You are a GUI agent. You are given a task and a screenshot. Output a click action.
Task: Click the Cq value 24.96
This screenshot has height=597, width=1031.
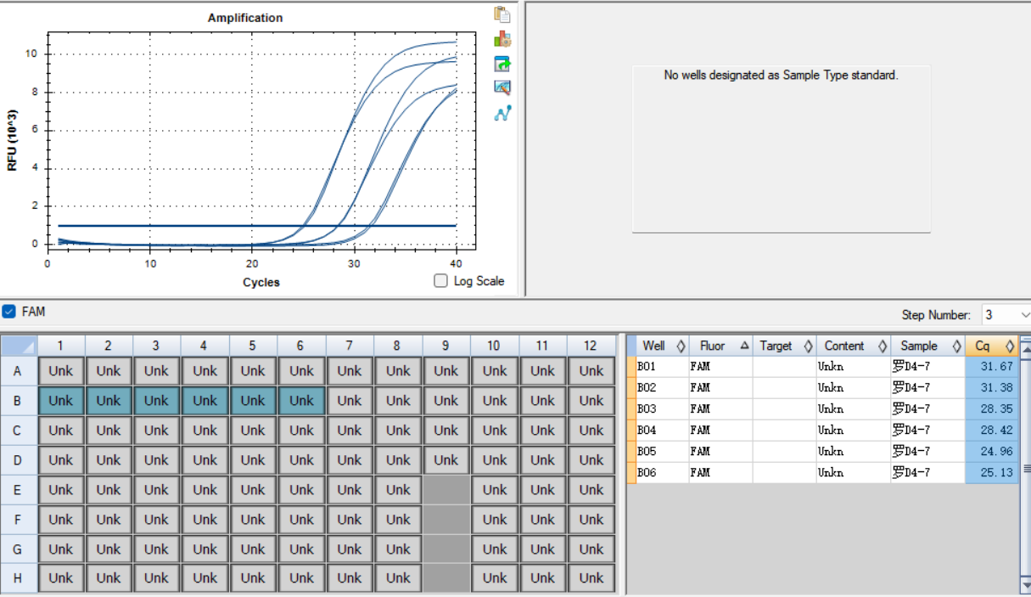991,452
